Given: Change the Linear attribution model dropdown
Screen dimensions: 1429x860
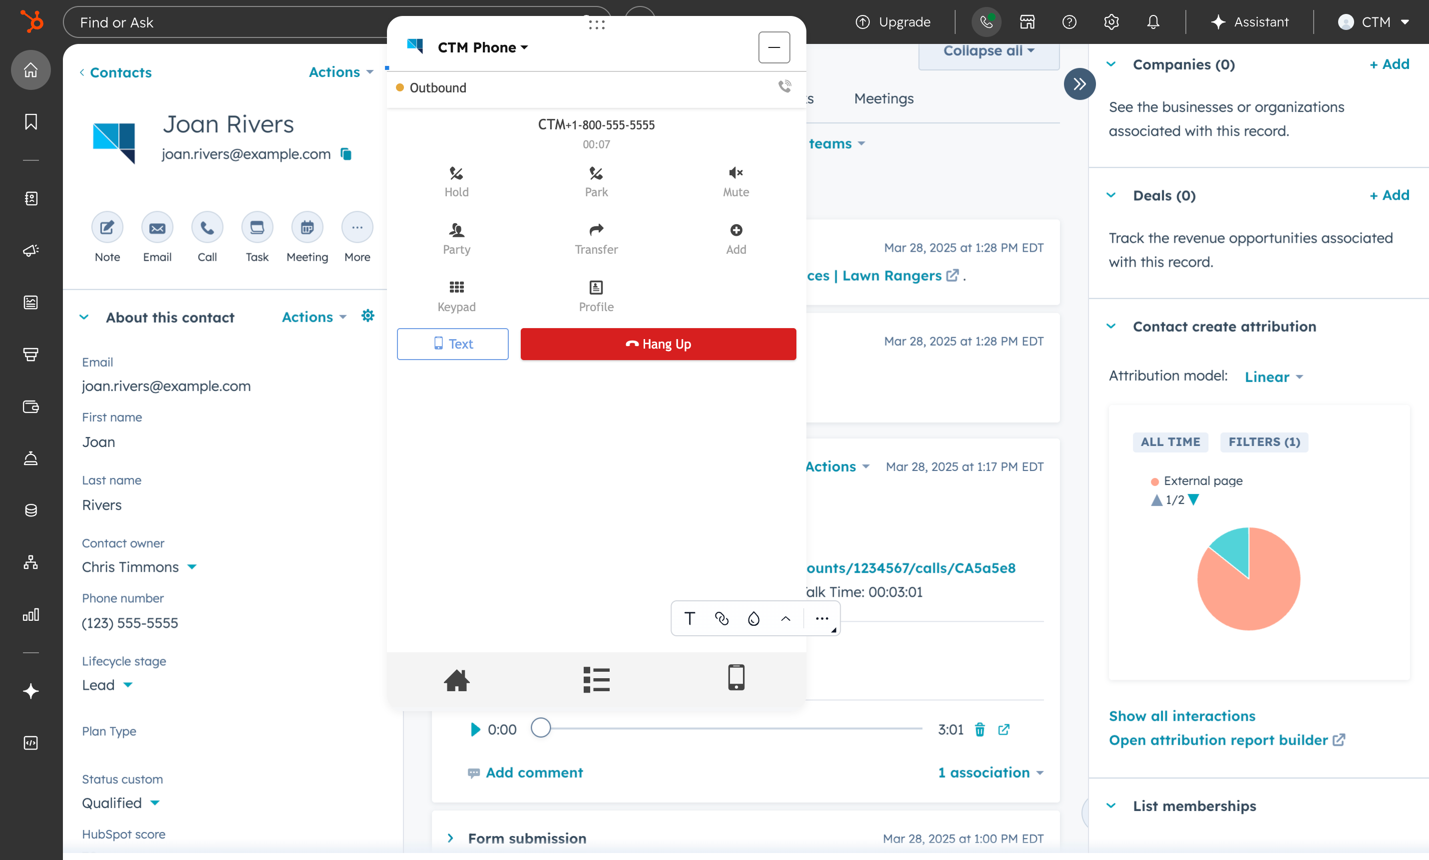Looking at the screenshot, I should point(1273,377).
